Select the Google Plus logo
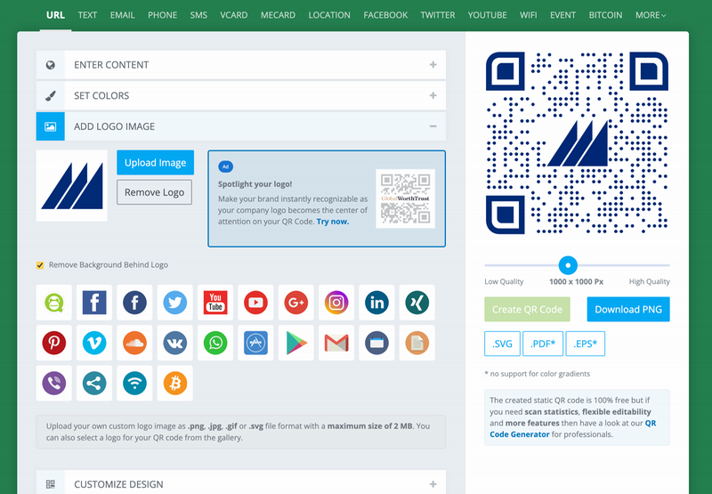The image size is (712, 494). tap(296, 303)
